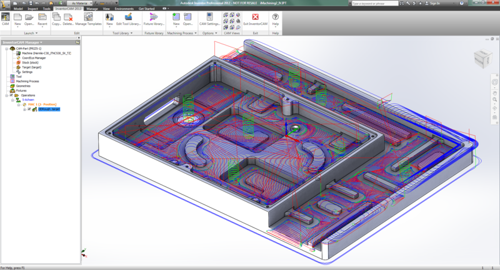Click the Sign In link
The width and height of the screenshot is (500, 270).
click(433, 3)
